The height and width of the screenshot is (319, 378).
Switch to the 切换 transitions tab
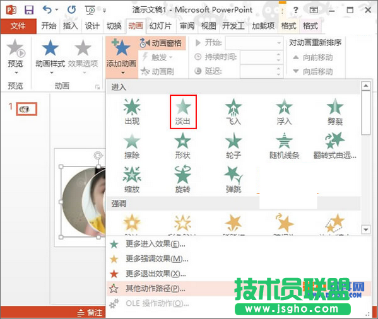(114, 26)
